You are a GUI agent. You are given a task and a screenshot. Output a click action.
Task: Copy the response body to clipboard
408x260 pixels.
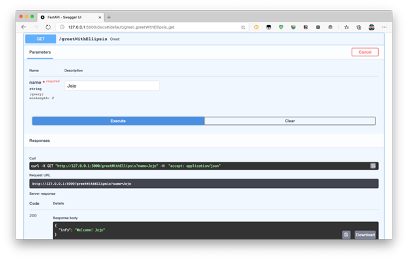click(346, 235)
